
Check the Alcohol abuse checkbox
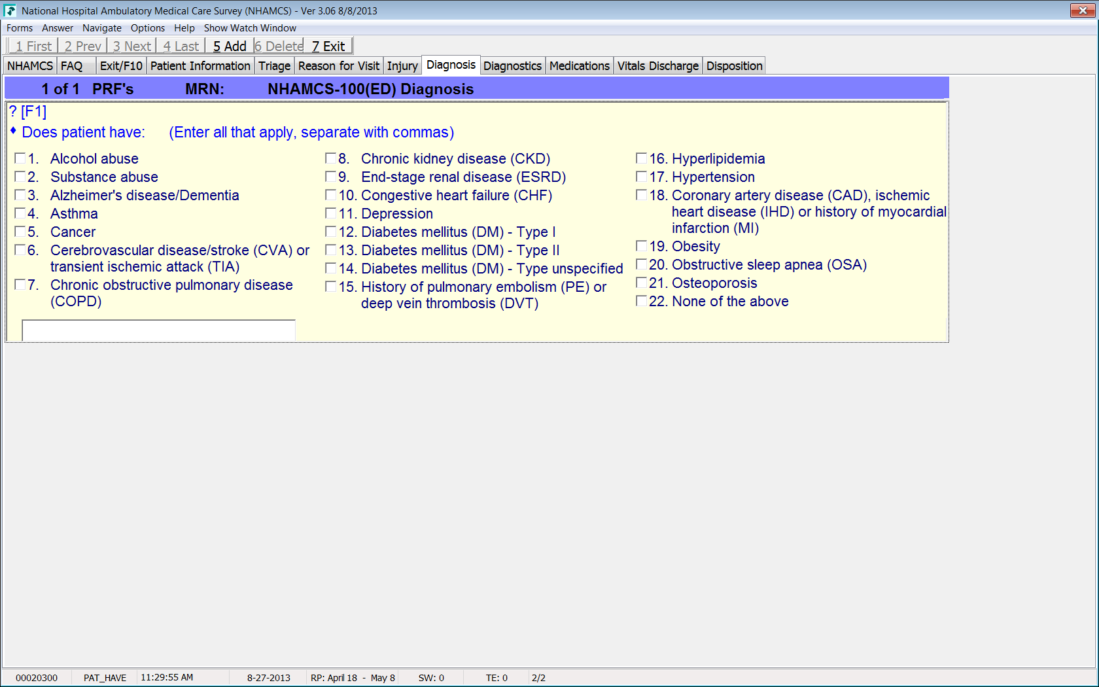(x=20, y=158)
